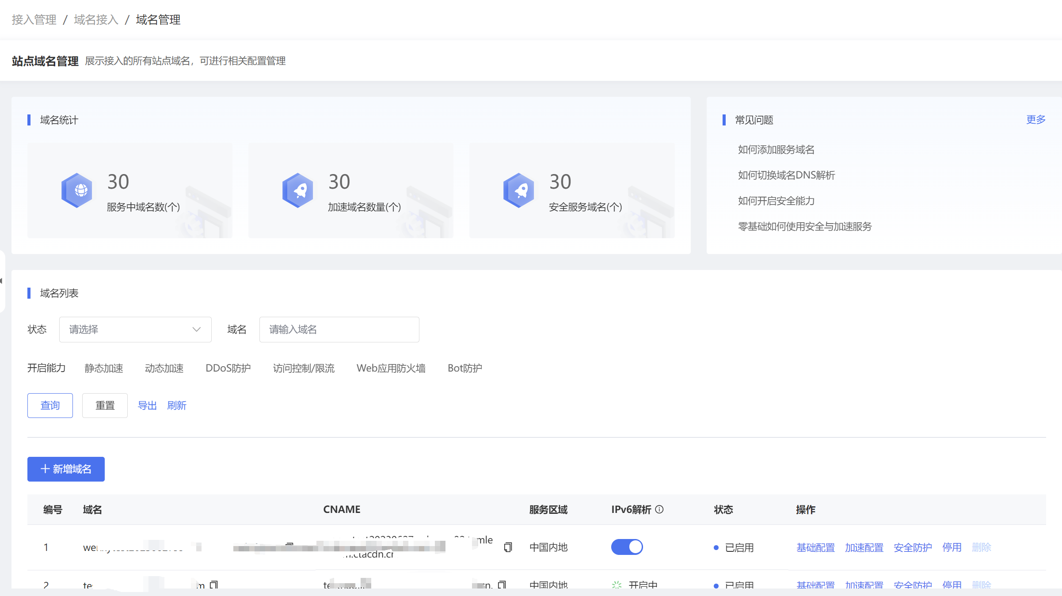Click the plus icon on 新增域名 button
This screenshot has width=1062, height=596.
click(45, 469)
